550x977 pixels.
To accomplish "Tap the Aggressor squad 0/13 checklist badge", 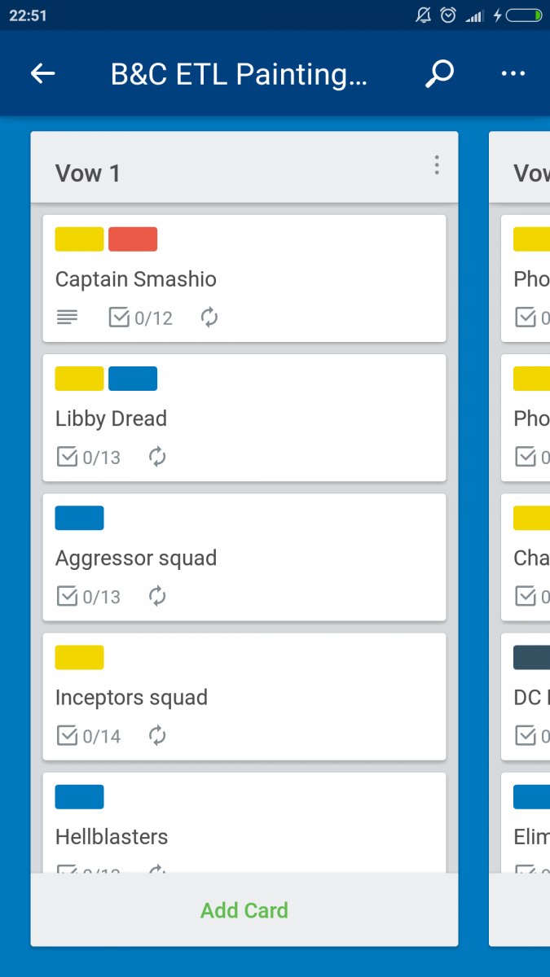I will point(89,597).
